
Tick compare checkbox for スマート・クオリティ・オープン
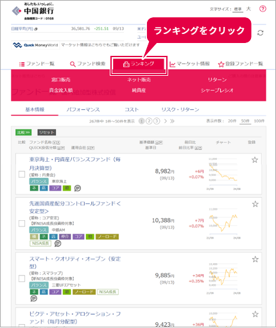coord(22,279)
